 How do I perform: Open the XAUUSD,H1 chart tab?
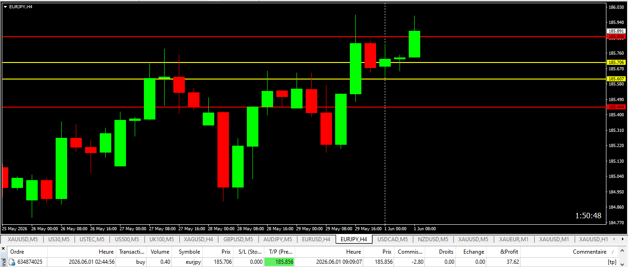[x=594, y=239]
